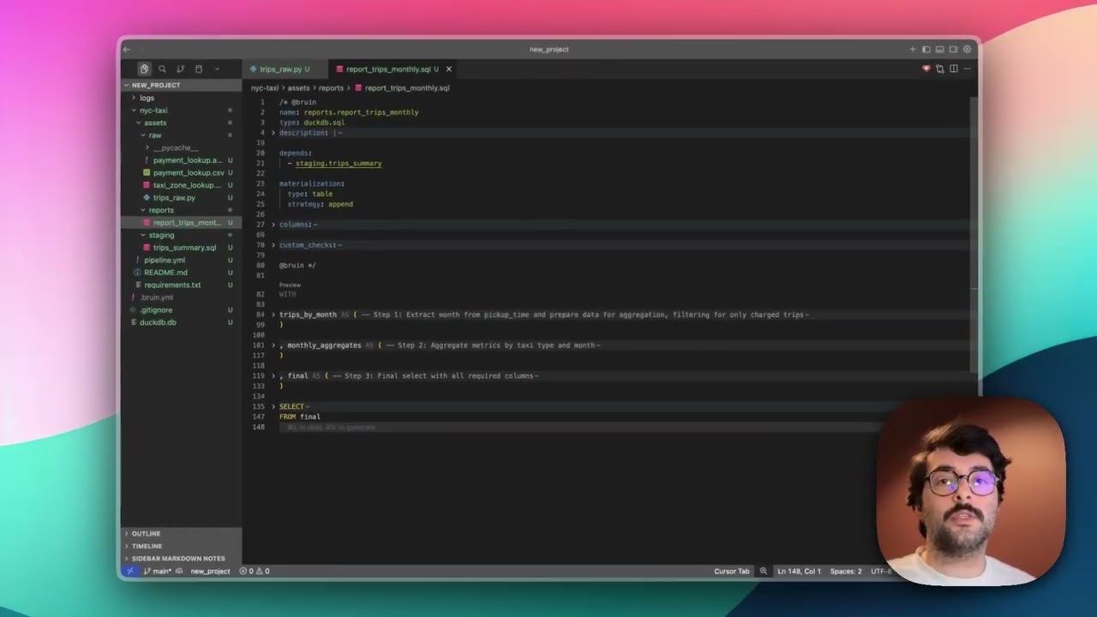
Task: Click the Preview code lens link
Action: click(290, 285)
